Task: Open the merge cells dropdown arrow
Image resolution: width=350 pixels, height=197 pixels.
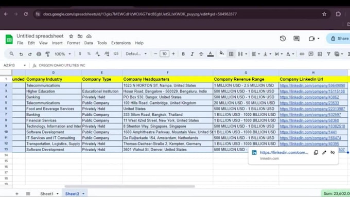Action: (x=246, y=54)
